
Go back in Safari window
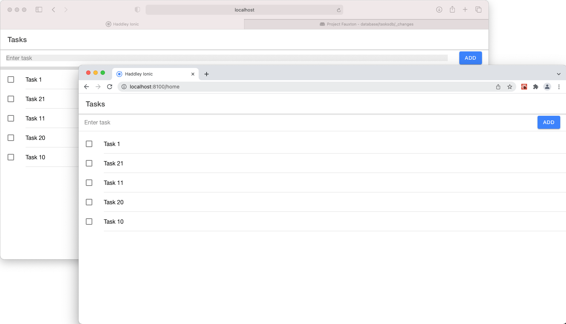pyautogui.click(x=53, y=10)
